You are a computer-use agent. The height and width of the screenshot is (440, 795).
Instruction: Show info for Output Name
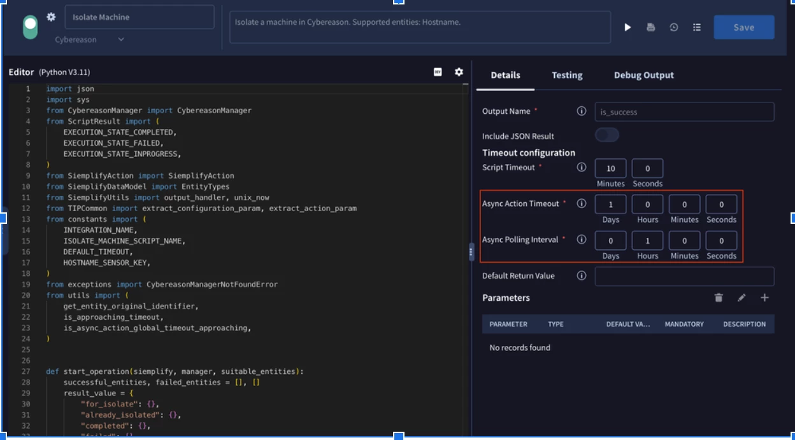[x=581, y=111]
